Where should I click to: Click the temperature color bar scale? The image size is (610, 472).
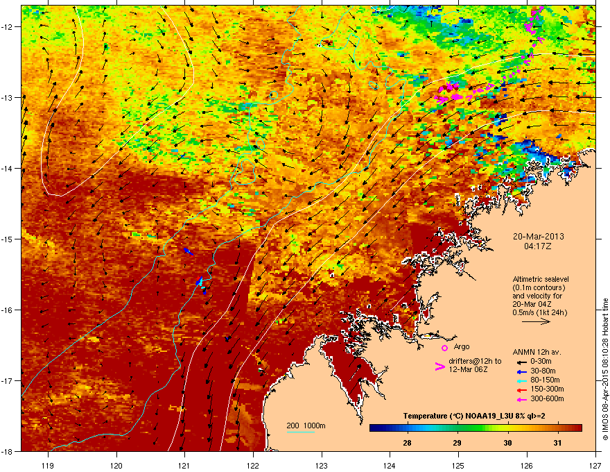click(x=476, y=428)
